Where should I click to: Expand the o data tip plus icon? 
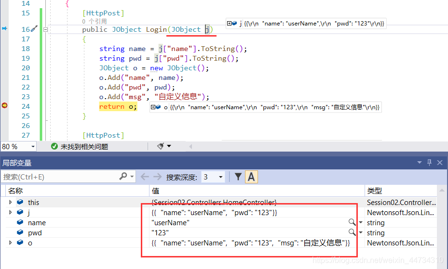click(153, 107)
